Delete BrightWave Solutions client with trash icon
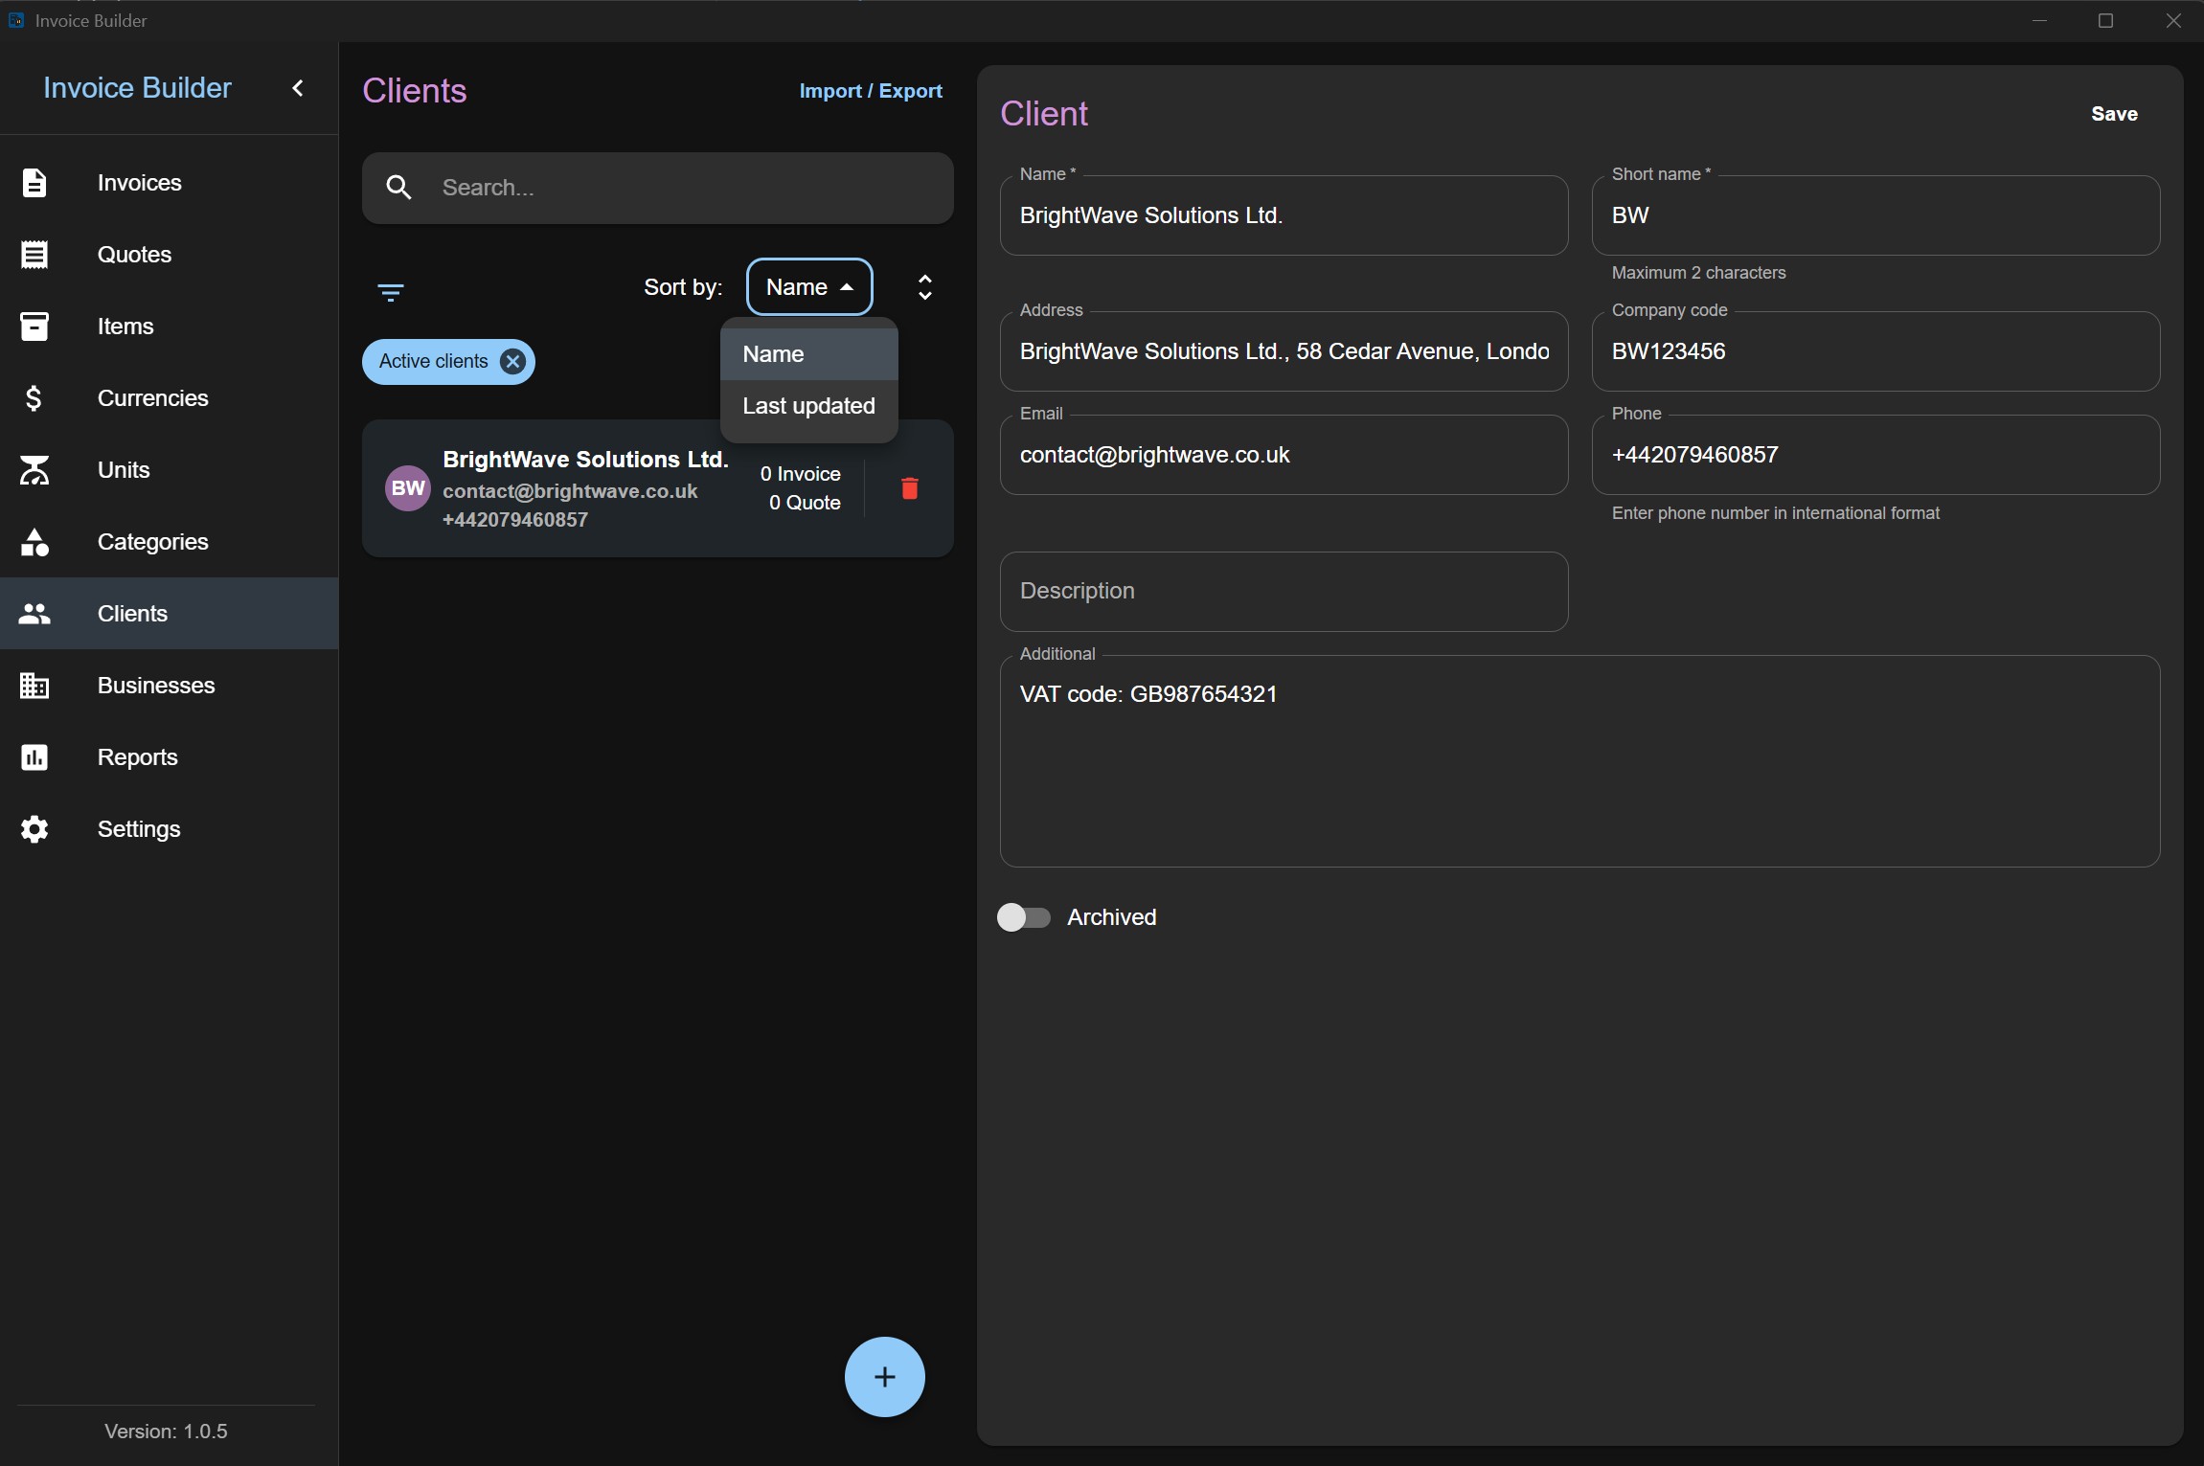Viewport: 2204px width, 1466px height. (910, 488)
